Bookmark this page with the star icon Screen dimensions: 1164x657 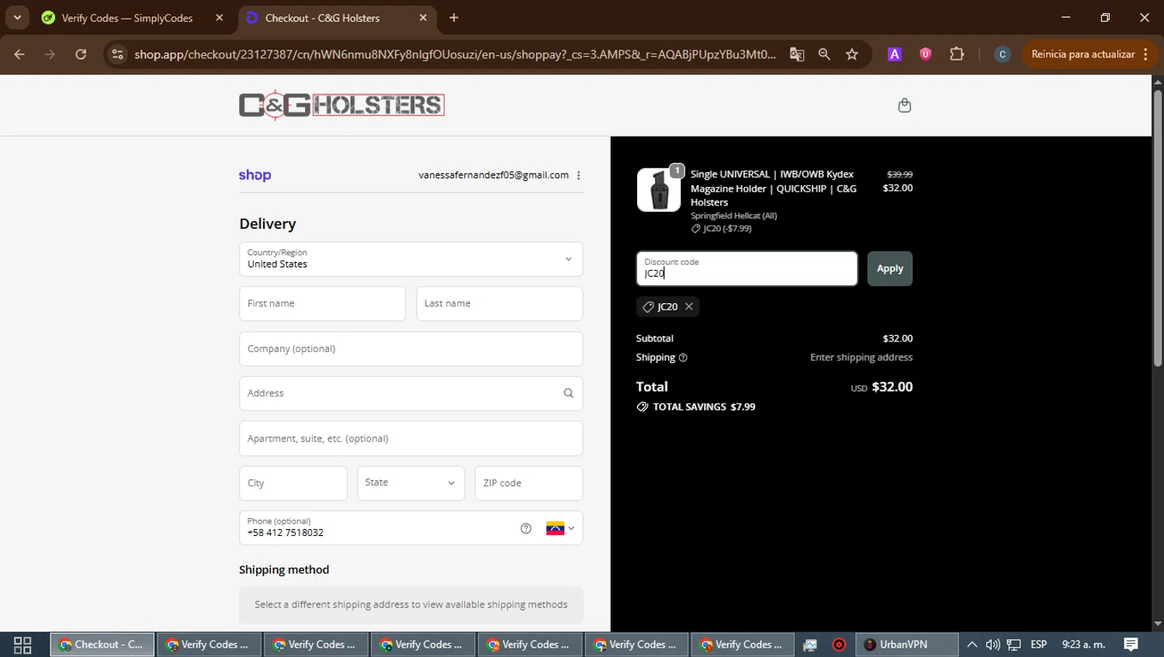coord(852,54)
